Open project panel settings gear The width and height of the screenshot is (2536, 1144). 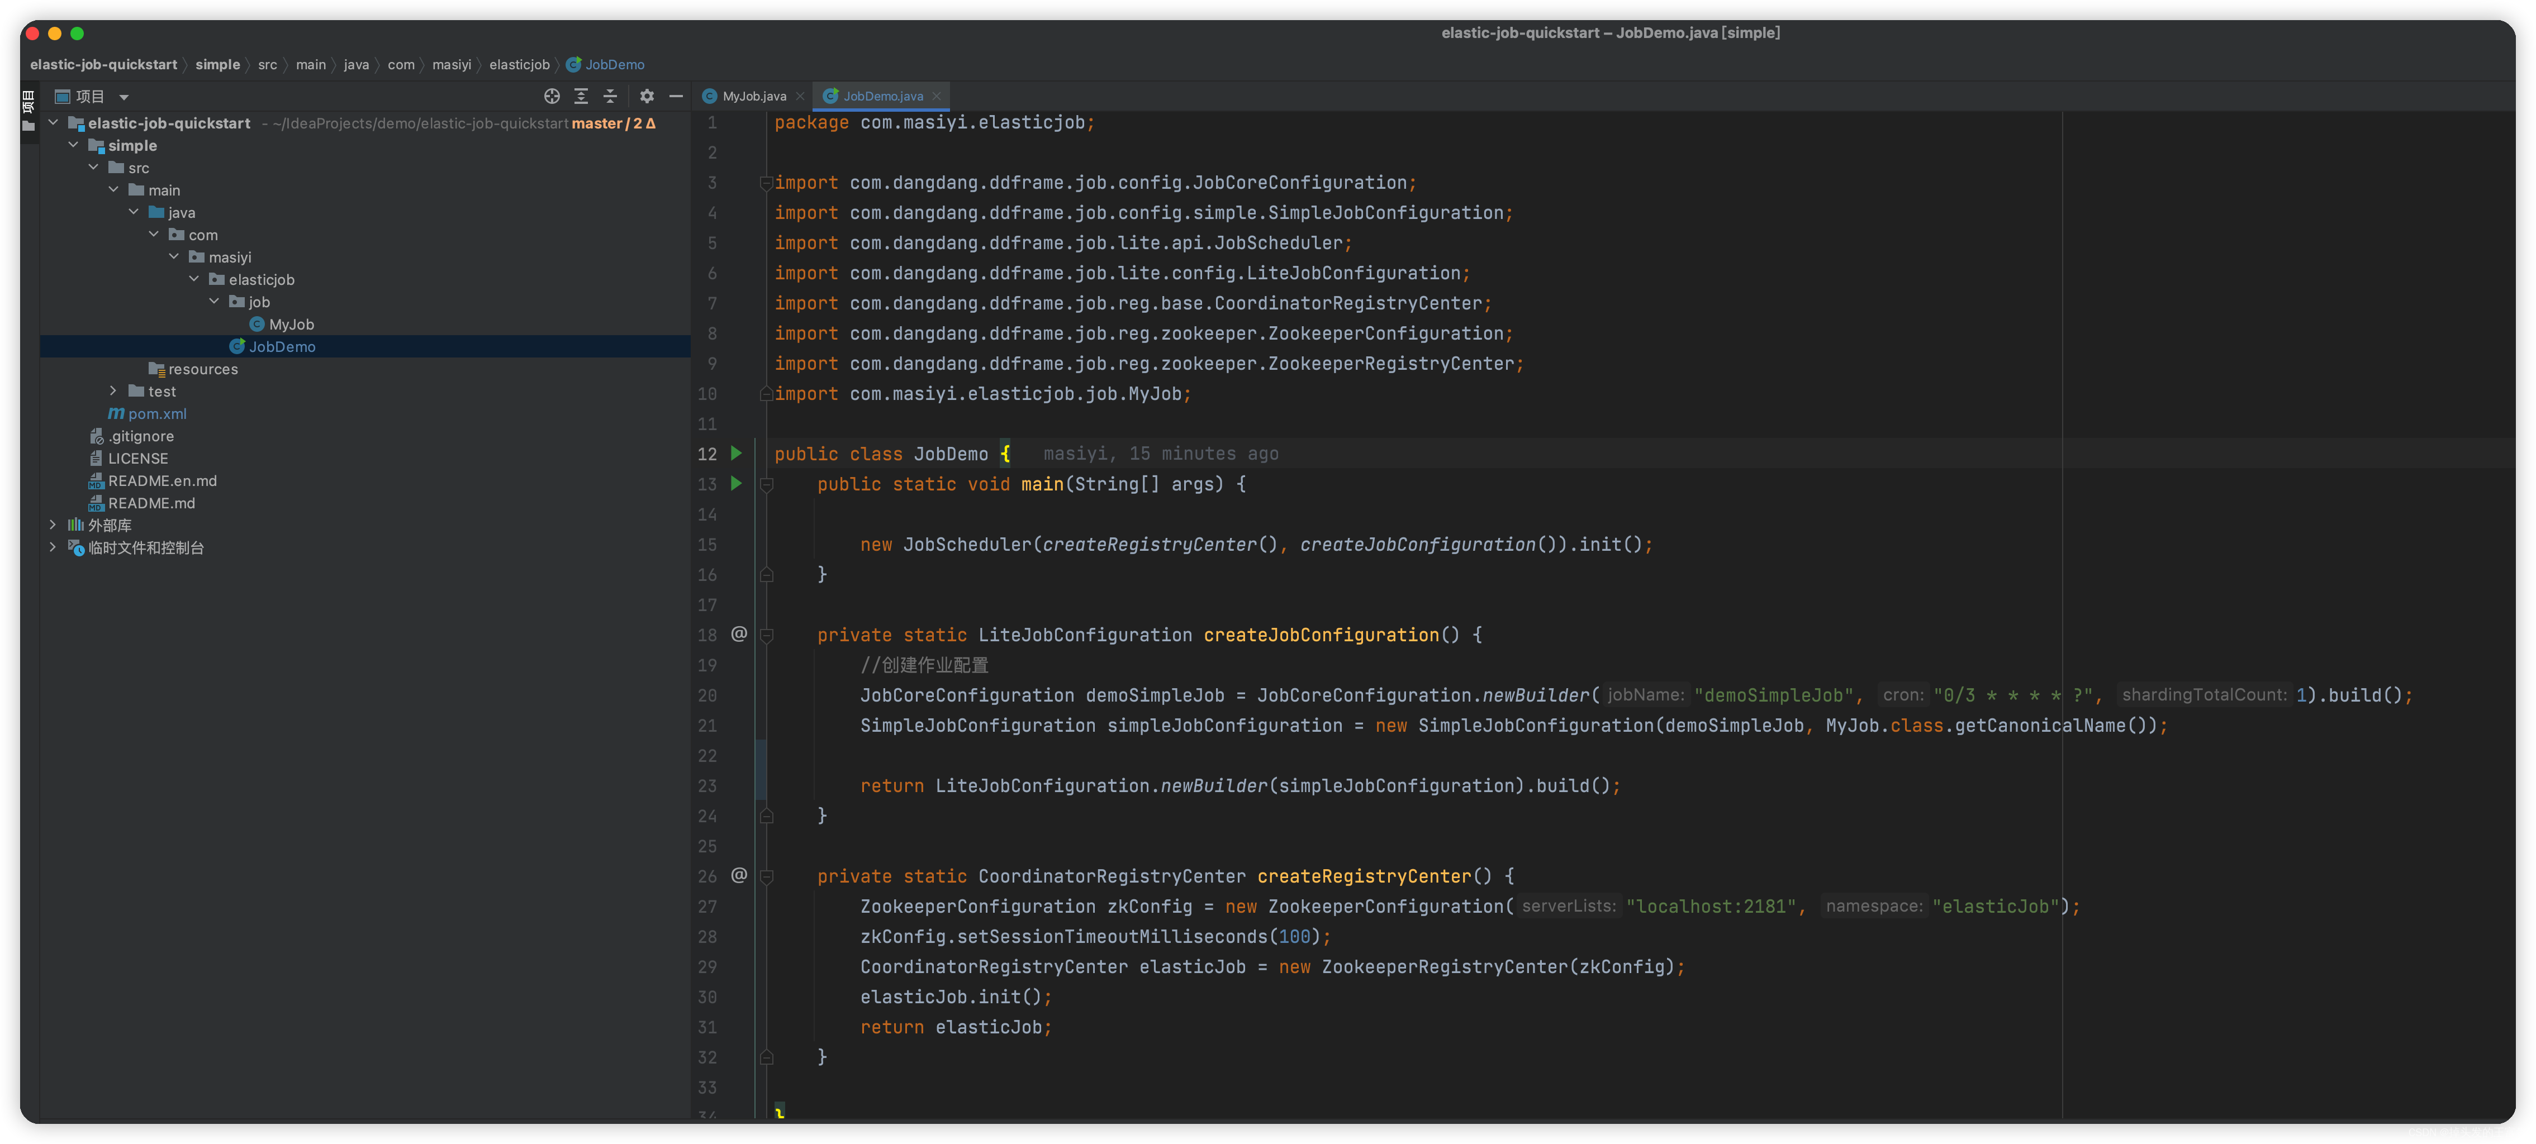pos(647,97)
